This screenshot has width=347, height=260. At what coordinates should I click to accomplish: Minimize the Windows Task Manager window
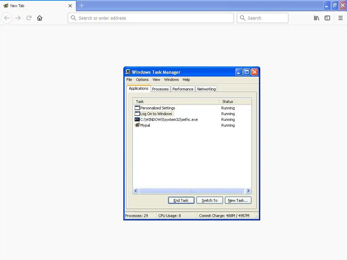[239, 72]
